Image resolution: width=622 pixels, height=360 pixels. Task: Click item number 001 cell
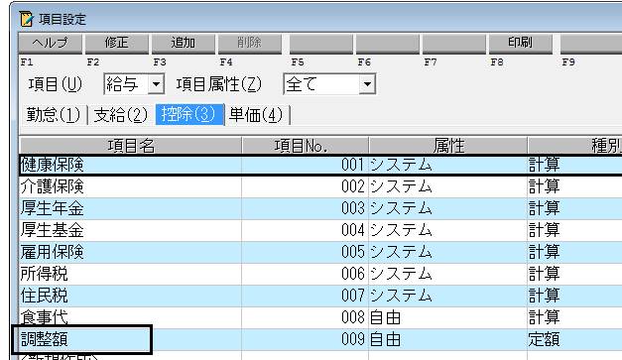[x=306, y=165]
